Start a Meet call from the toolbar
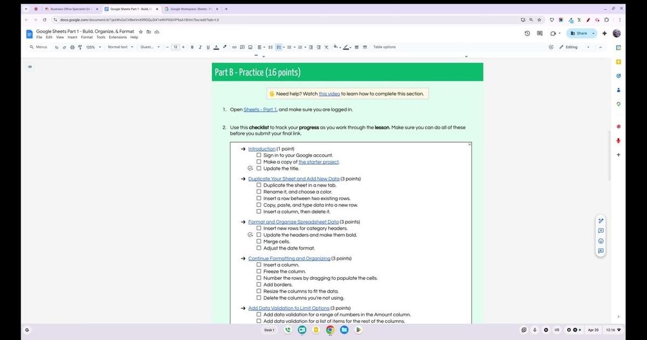647x340 pixels. [x=552, y=33]
